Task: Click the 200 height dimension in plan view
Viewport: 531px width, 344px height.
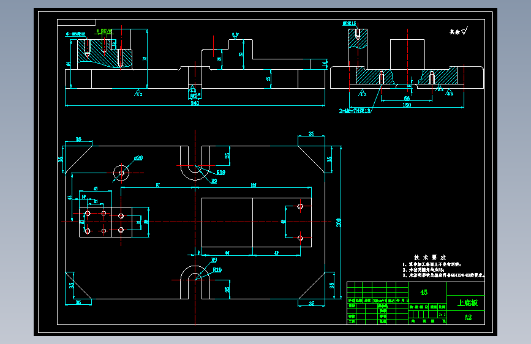Action: [x=338, y=222]
